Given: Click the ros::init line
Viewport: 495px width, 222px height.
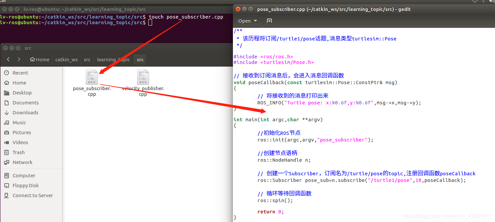Looking at the screenshot, I should [x=315, y=140].
